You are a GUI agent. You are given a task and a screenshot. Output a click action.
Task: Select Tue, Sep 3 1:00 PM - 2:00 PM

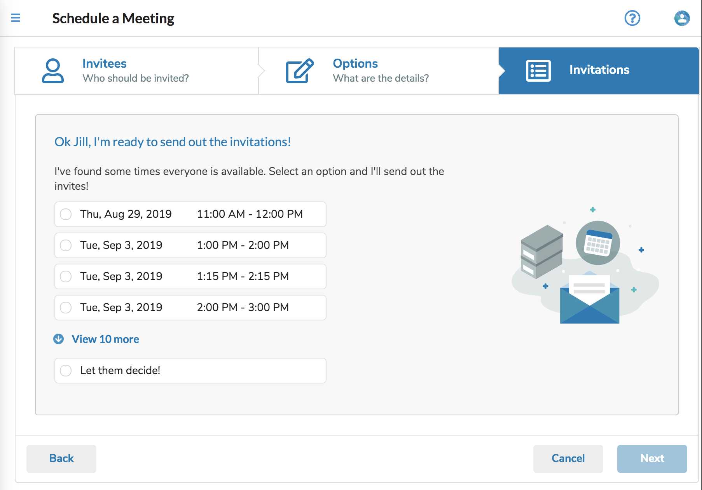[66, 245]
